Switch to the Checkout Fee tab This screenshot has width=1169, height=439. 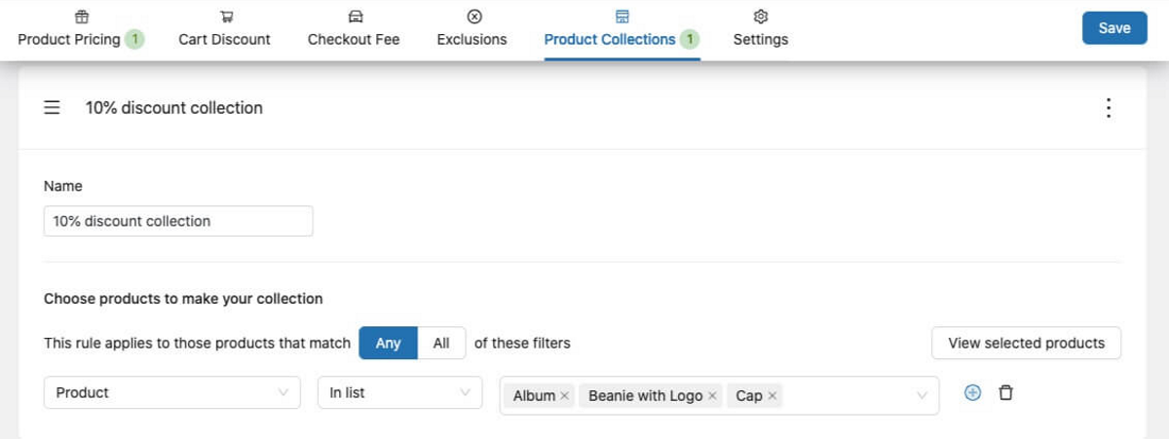(x=354, y=39)
